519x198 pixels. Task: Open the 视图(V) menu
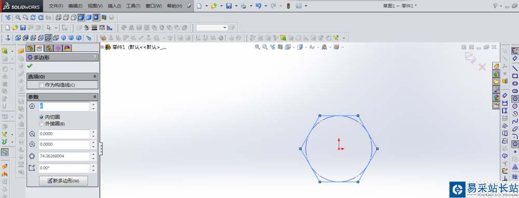tap(95, 6)
